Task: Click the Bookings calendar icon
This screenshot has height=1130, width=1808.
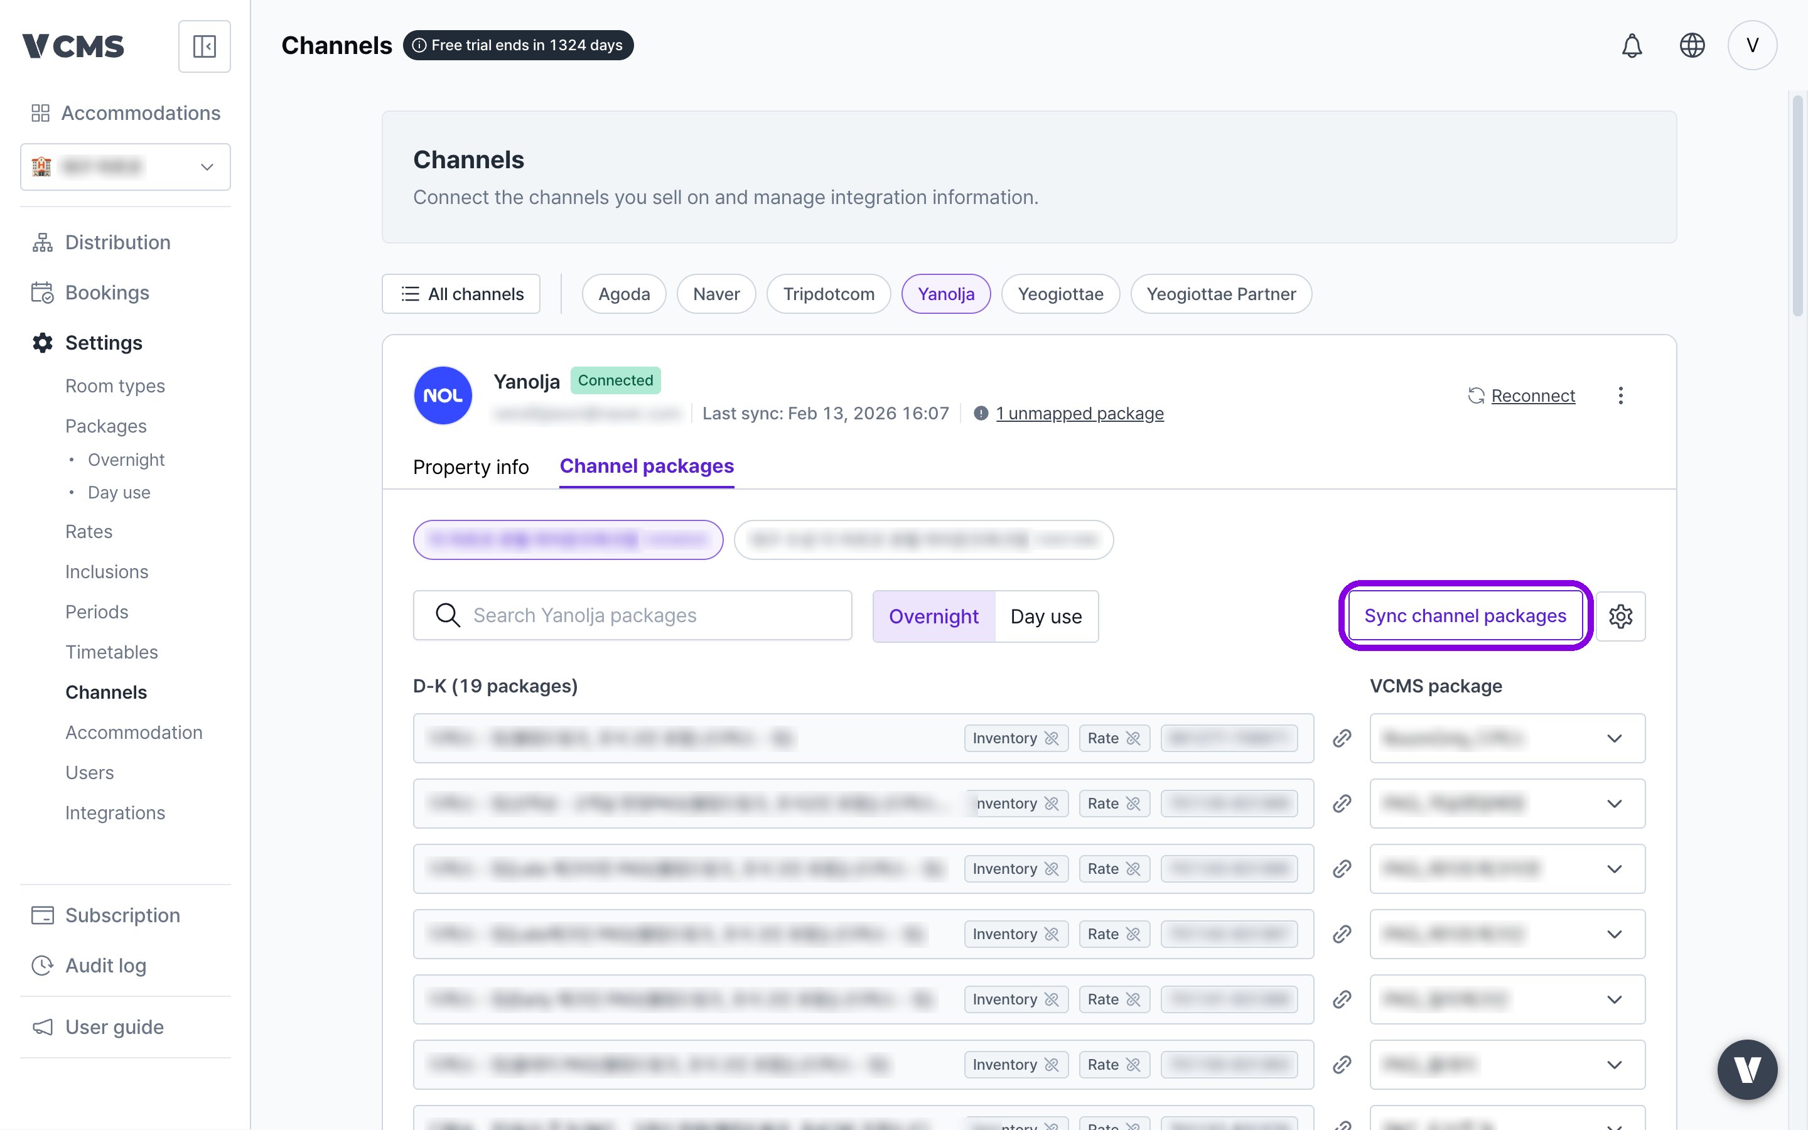Action: click(43, 292)
